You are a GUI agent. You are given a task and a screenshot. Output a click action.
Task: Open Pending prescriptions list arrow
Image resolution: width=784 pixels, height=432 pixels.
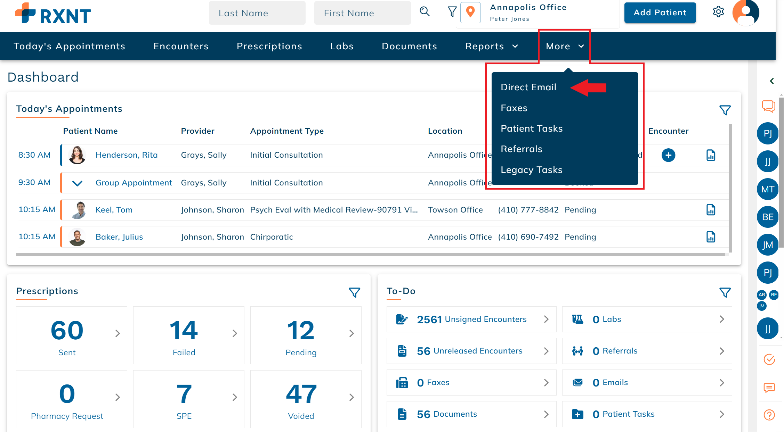pyautogui.click(x=351, y=333)
